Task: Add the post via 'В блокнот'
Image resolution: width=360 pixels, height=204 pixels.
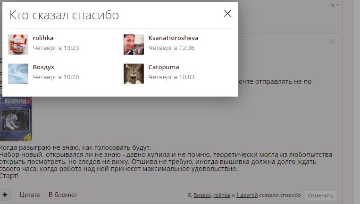Action: (63, 195)
